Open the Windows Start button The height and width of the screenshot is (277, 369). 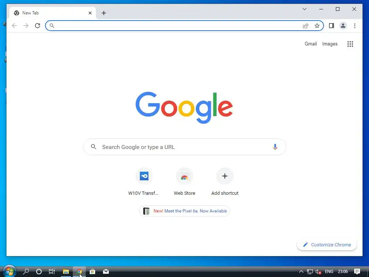tap(9, 271)
